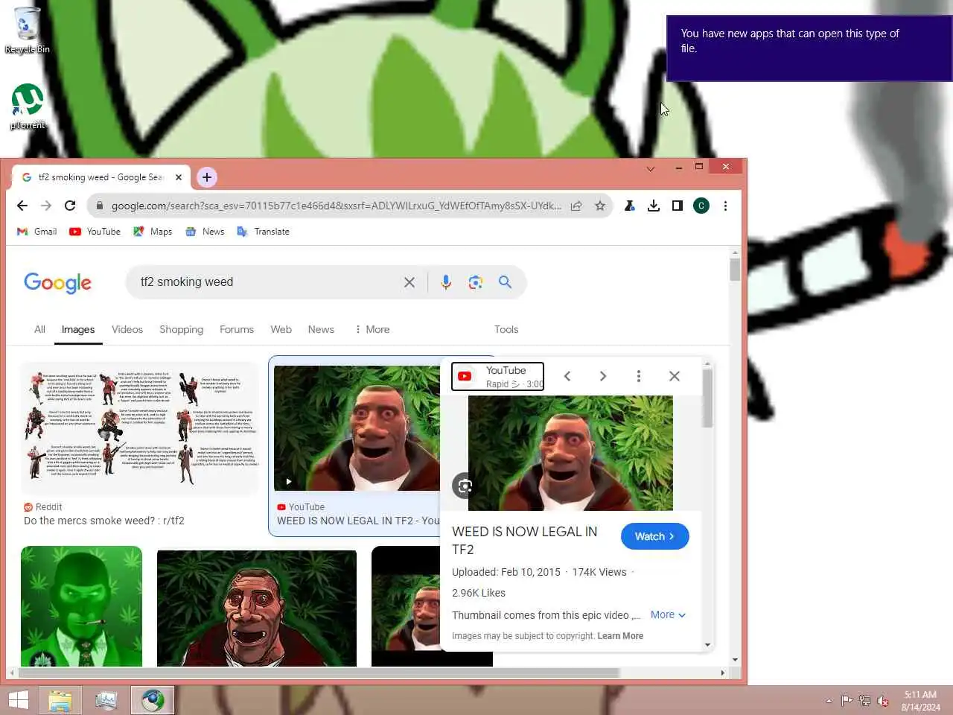Click the new apps notification banner
Screen dimensions: 953x715
coord(809,48)
